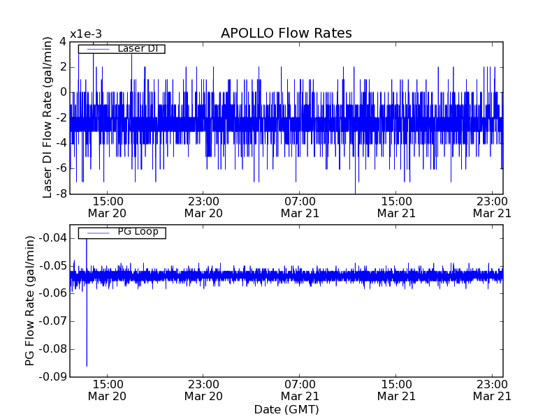Select 07:00 Mar 21 tick under bottom plot
The height and width of the screenshot is (419, 559).
(300, 390)
